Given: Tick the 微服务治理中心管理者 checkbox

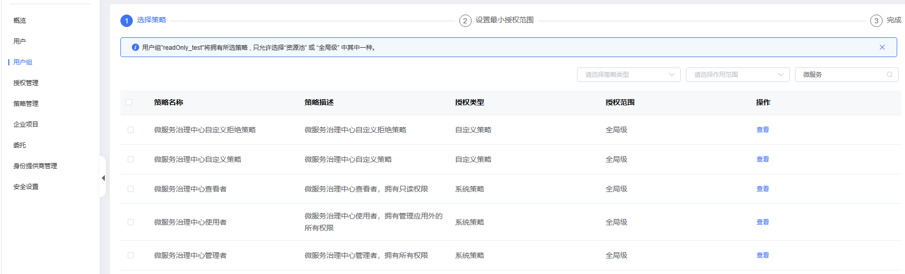Looking at the screenshot, I should click(x=131, y=255).
